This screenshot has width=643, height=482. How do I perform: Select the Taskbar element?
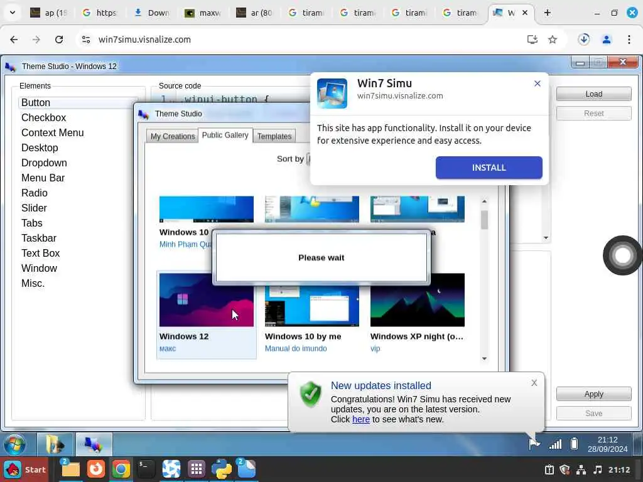(39, 238)
